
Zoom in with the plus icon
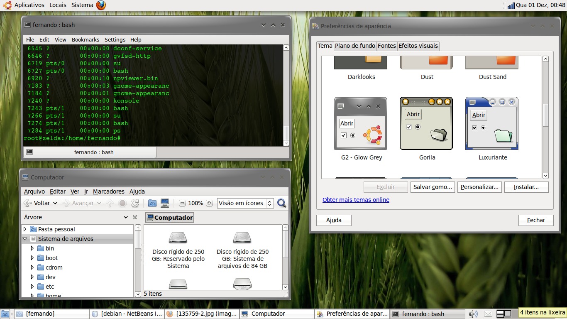pos(209,203)
